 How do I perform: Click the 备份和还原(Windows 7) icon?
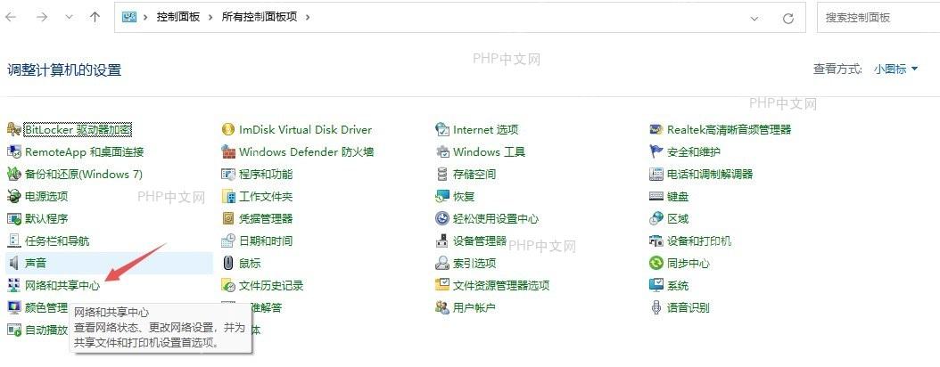tap(13, 175)
